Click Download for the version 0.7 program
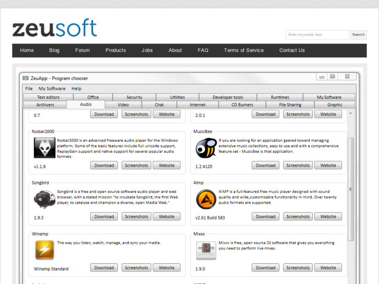The height and width of the screenshot is (284, 379). tap(104, 114)
